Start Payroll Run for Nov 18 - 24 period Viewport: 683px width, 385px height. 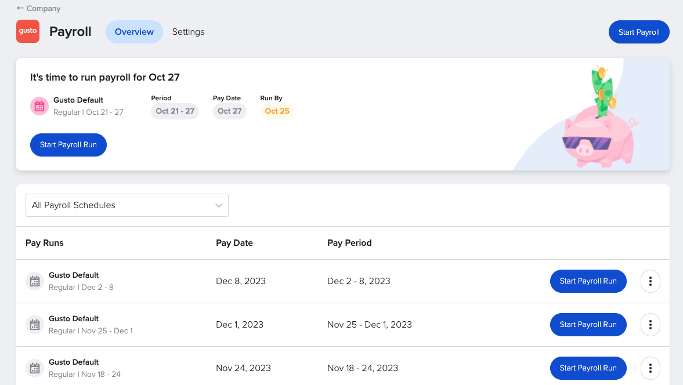point(588,368)
